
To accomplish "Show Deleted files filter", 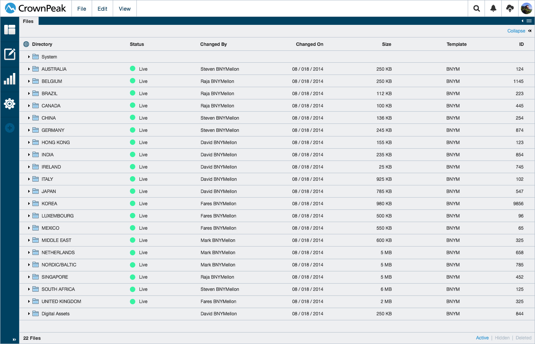I will click(524, 338).
